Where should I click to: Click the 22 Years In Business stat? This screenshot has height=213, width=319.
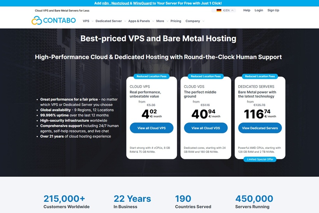click(x=132, y=202)
